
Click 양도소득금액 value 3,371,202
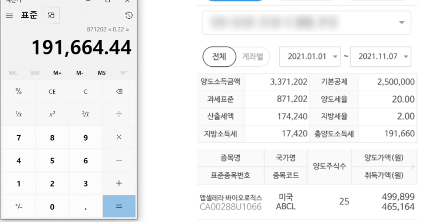(288, 82)
